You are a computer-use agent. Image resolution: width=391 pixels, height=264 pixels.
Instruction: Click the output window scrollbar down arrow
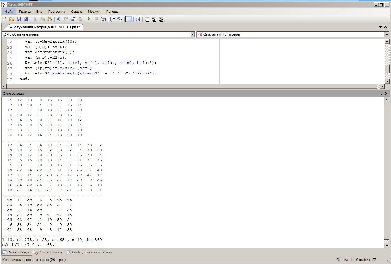pos(387,246)
